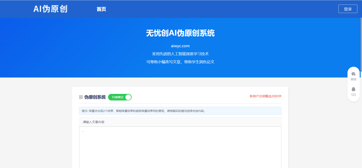
Task: Click the 无忧创AI伪原创系统 banner heading
Action: point(180,33)
